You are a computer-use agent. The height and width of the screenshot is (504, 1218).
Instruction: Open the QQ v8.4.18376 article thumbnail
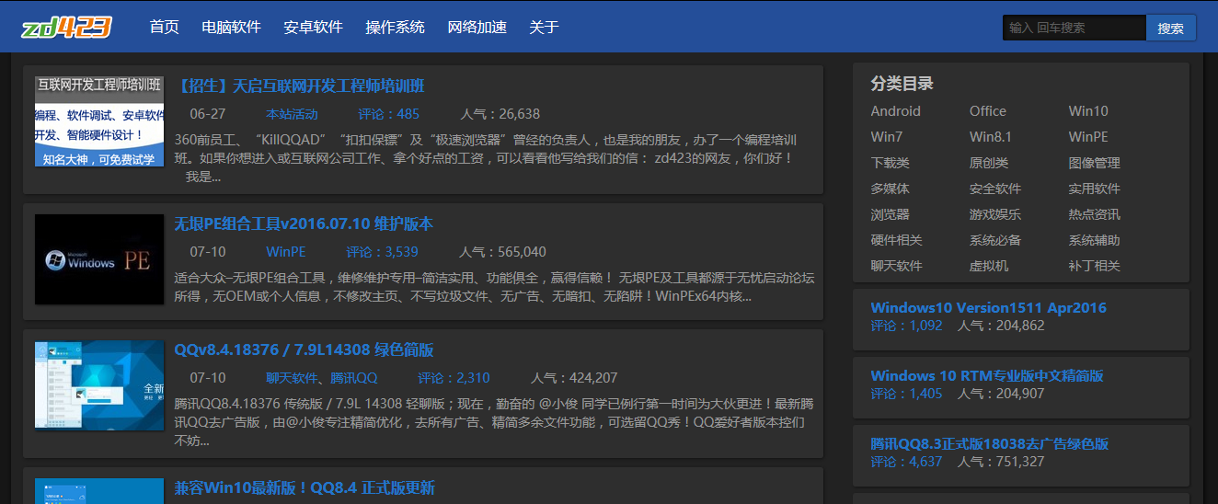99,385
